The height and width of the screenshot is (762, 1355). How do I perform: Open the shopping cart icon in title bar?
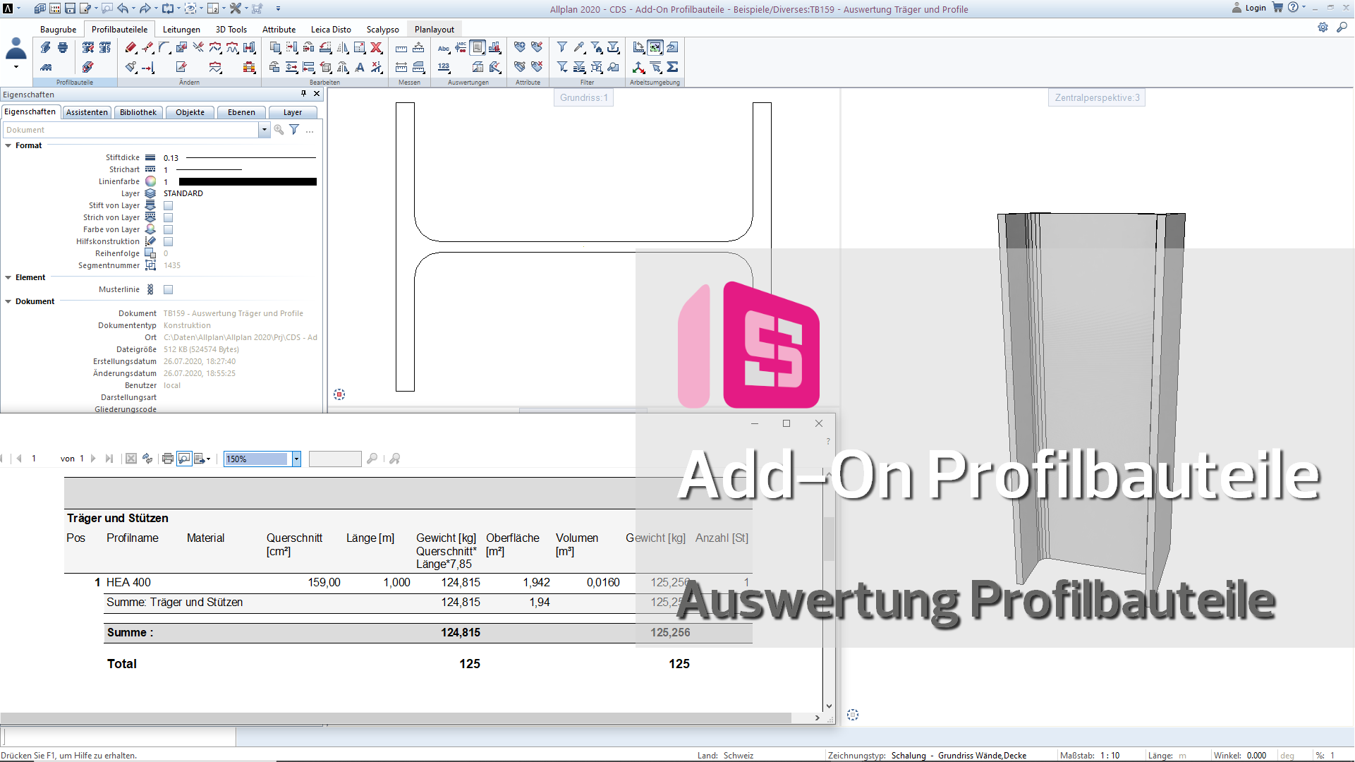point(1277,8)
